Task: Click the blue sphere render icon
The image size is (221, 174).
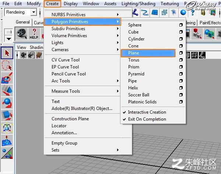Action: click(183, 13)
